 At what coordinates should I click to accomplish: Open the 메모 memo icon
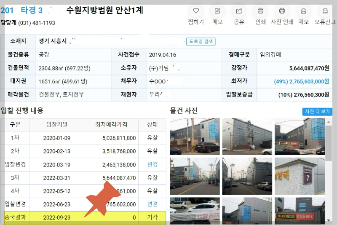click(217, 11)
